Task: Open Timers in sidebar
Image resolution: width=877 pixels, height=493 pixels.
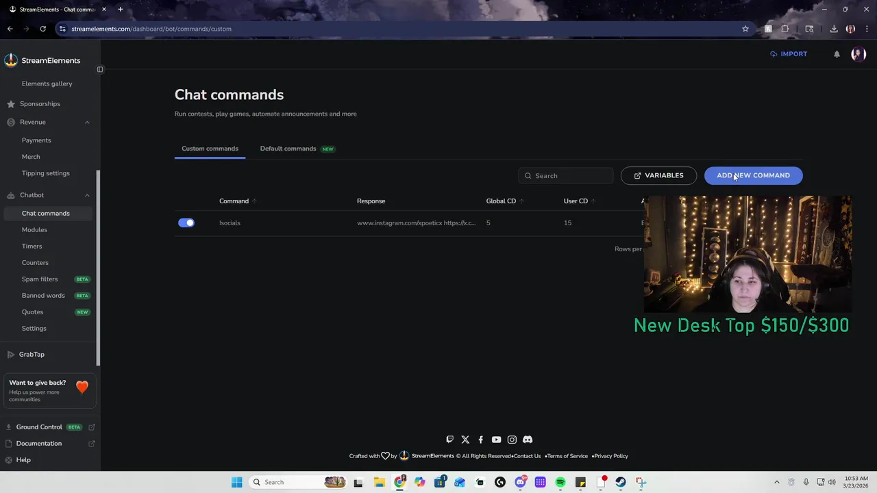Action: (32, 246)
